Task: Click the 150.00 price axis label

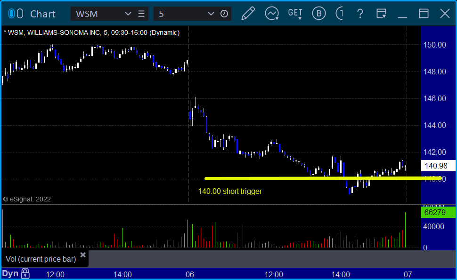Action: (x=434, y=45)
